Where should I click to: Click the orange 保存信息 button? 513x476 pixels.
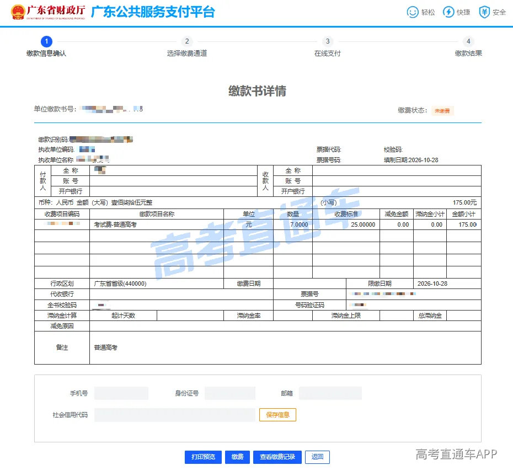click(278, 415)
